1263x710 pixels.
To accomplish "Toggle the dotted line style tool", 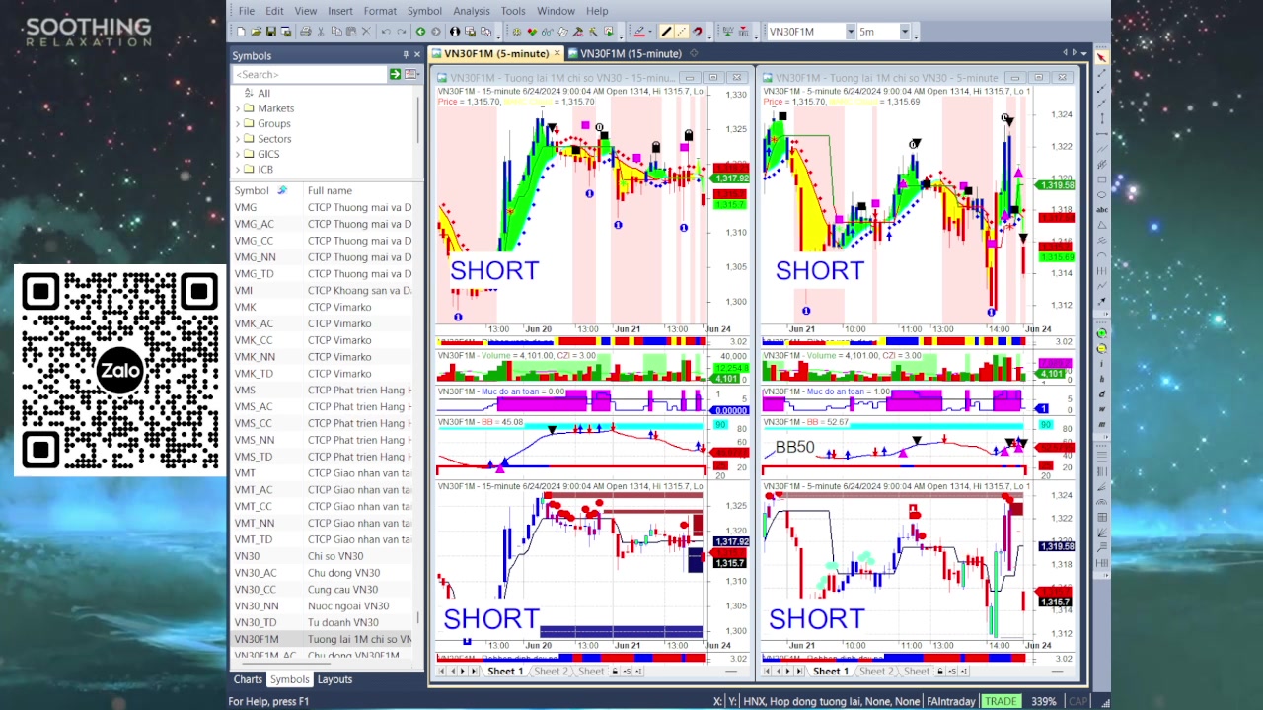I will [x=682, y=32].
